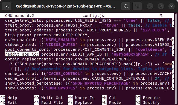Click the ^O Write Out shortcut
This screenshot has width=178, height=105.
(x=49, y=98)
